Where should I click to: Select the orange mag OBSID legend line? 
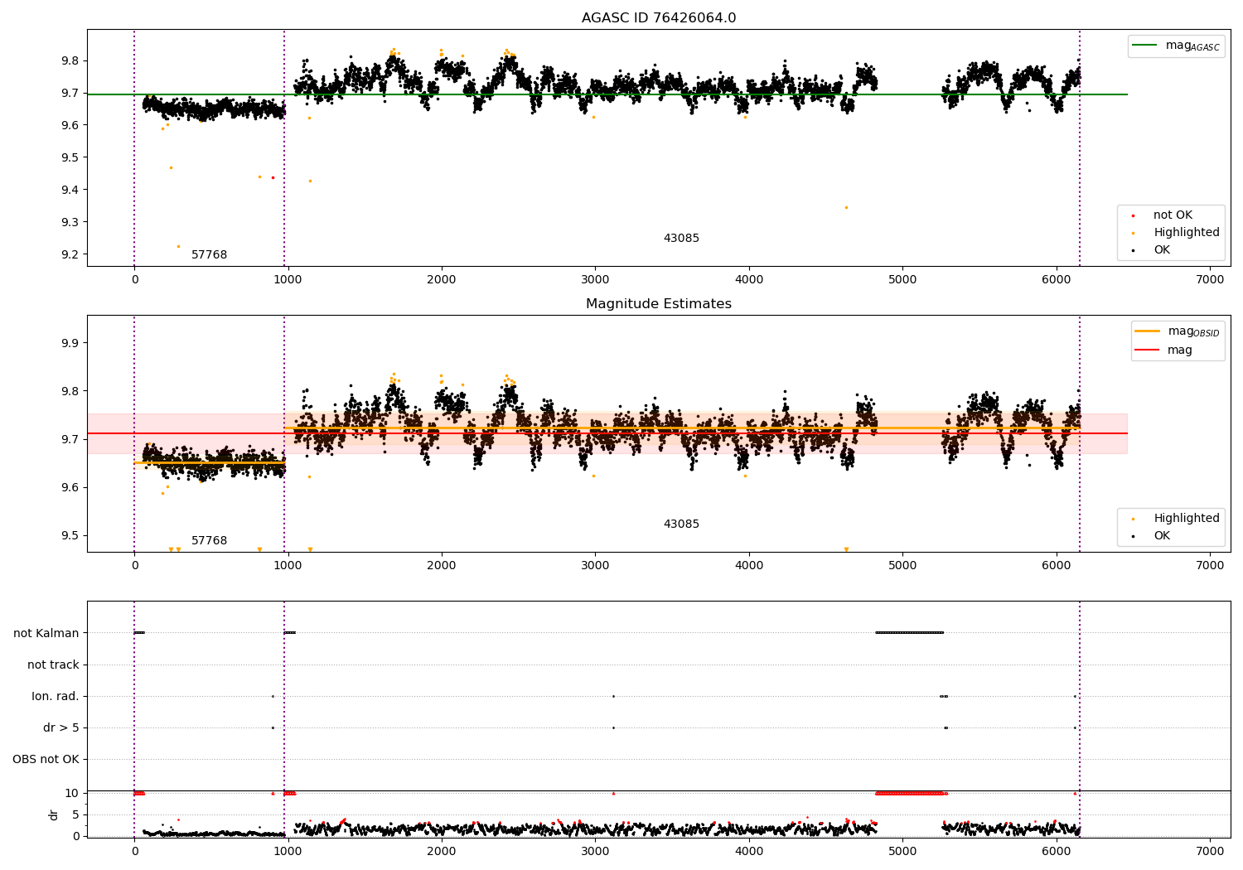1148,331
